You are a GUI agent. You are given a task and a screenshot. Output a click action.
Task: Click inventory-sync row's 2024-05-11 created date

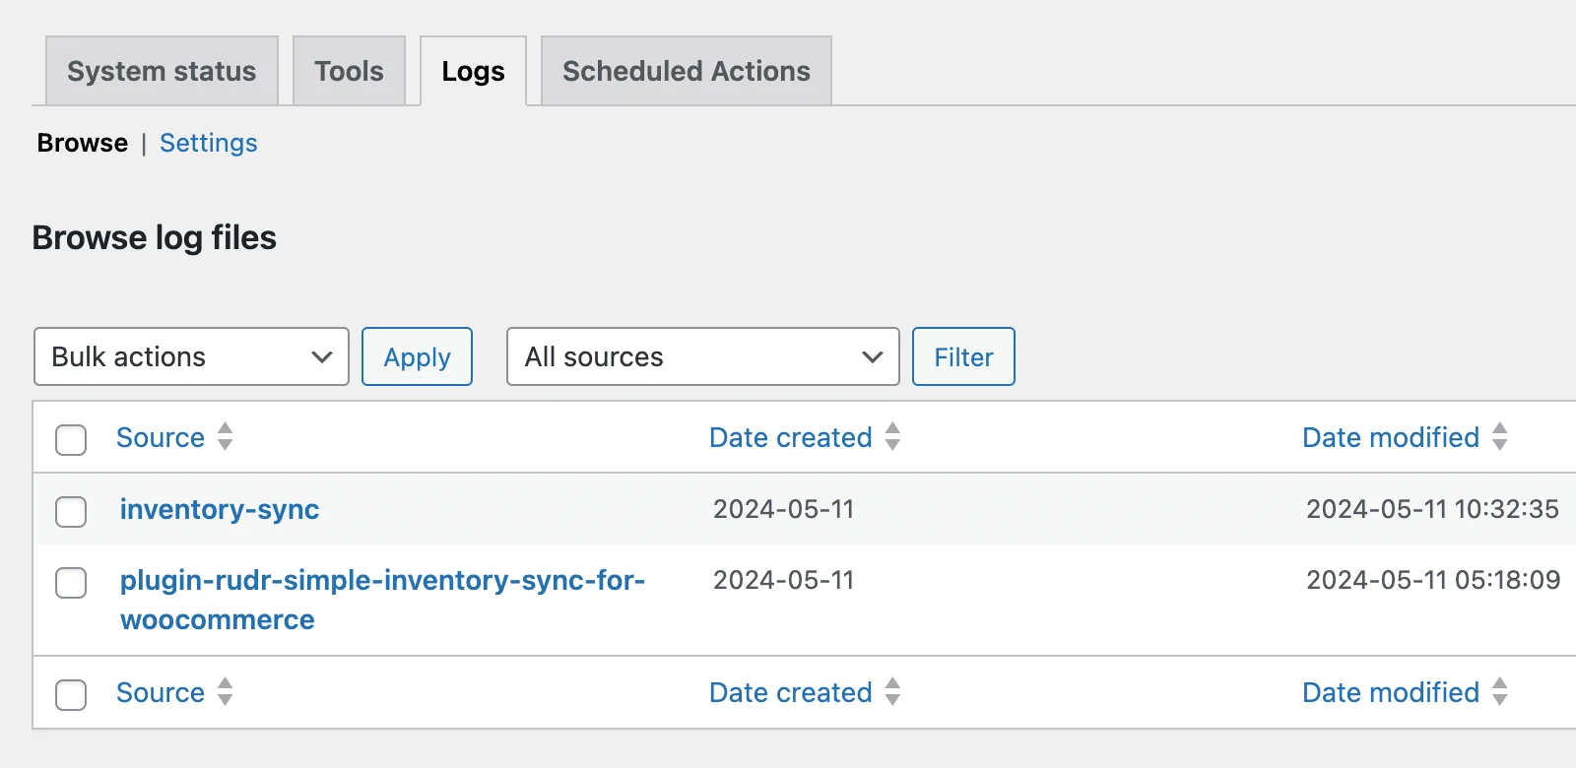(783, 509)
